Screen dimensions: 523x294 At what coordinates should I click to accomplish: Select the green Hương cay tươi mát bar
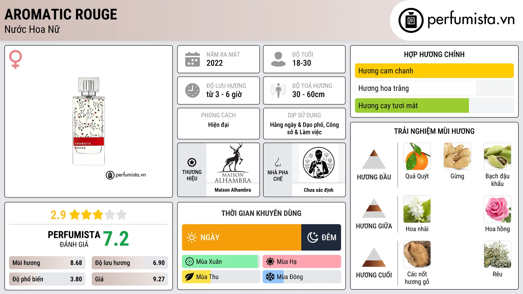(x=434, y=106)
